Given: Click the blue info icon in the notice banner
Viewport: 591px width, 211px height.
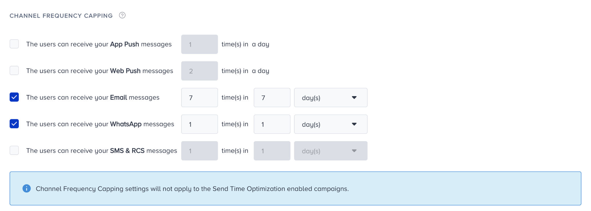Looking at the screenshot, I should pos(27,188).
